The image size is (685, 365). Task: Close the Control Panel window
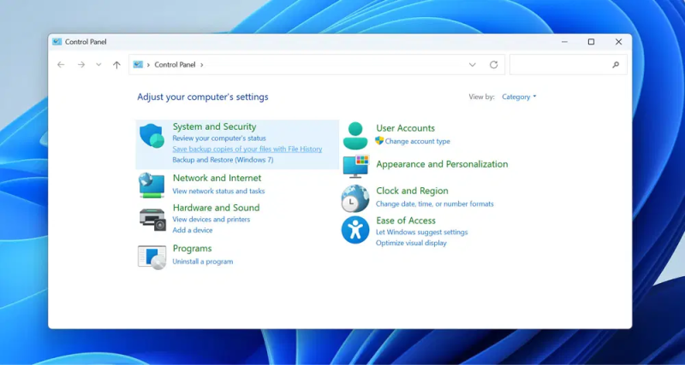pyautogui.click(x=618, y=42)
